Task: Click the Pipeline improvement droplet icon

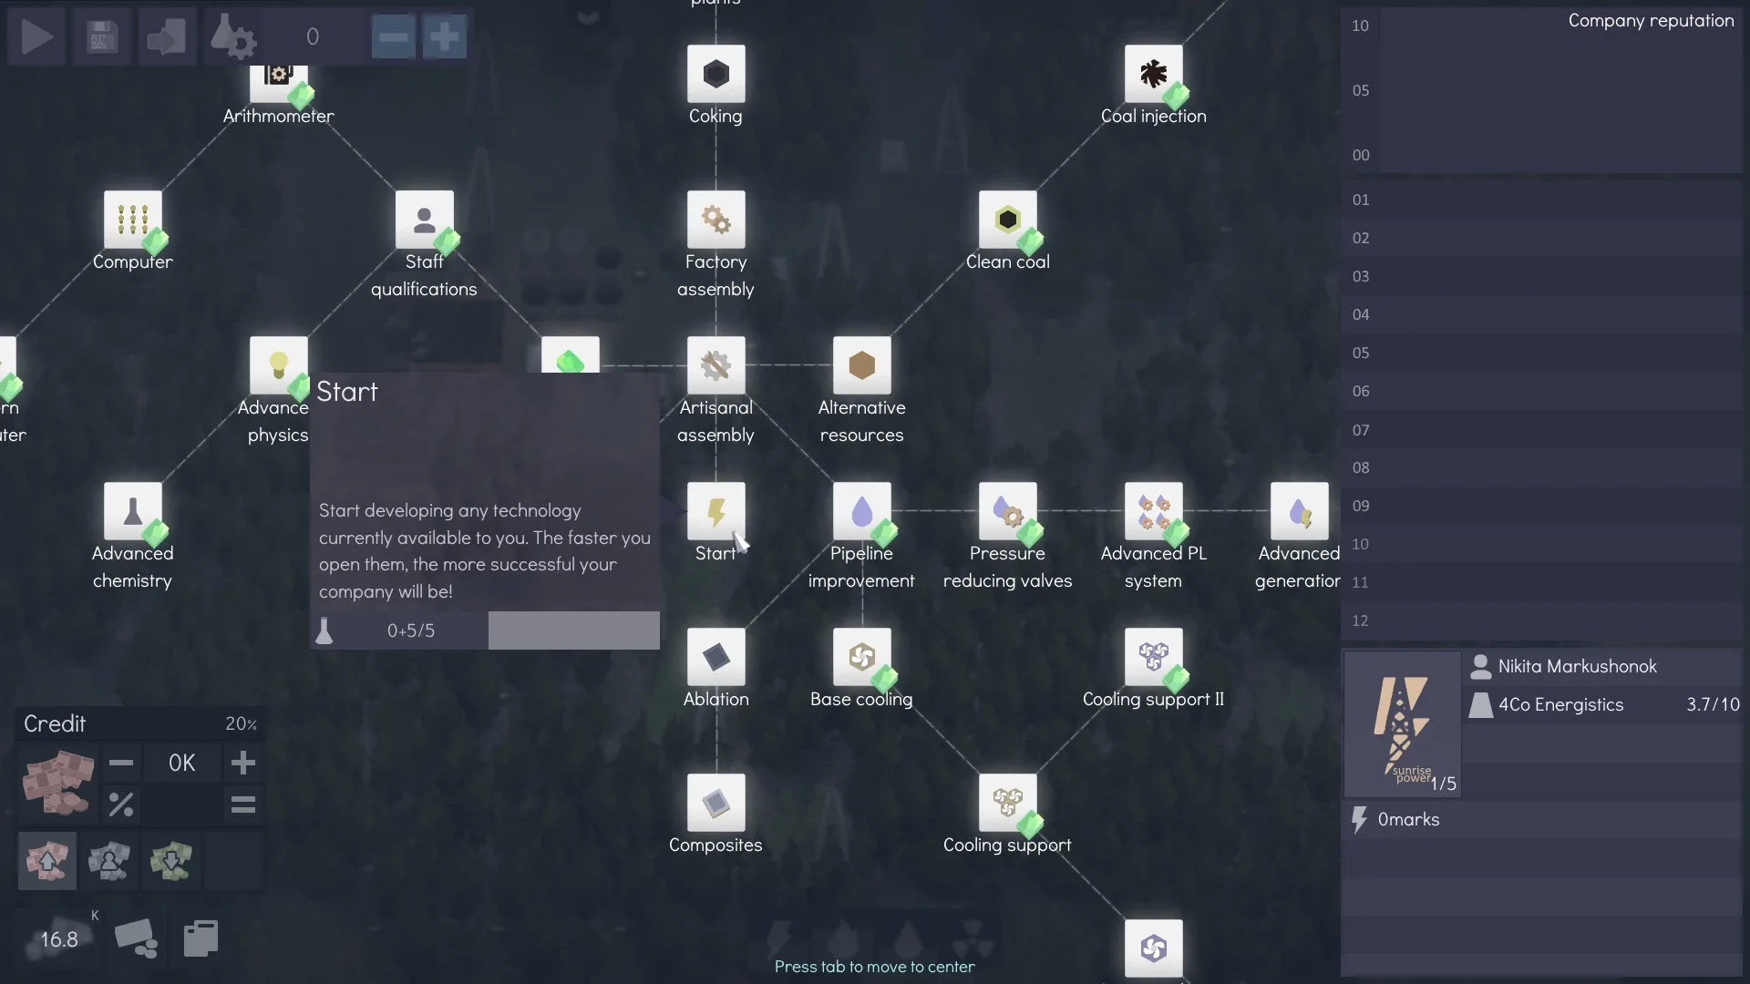Action: 861,511
